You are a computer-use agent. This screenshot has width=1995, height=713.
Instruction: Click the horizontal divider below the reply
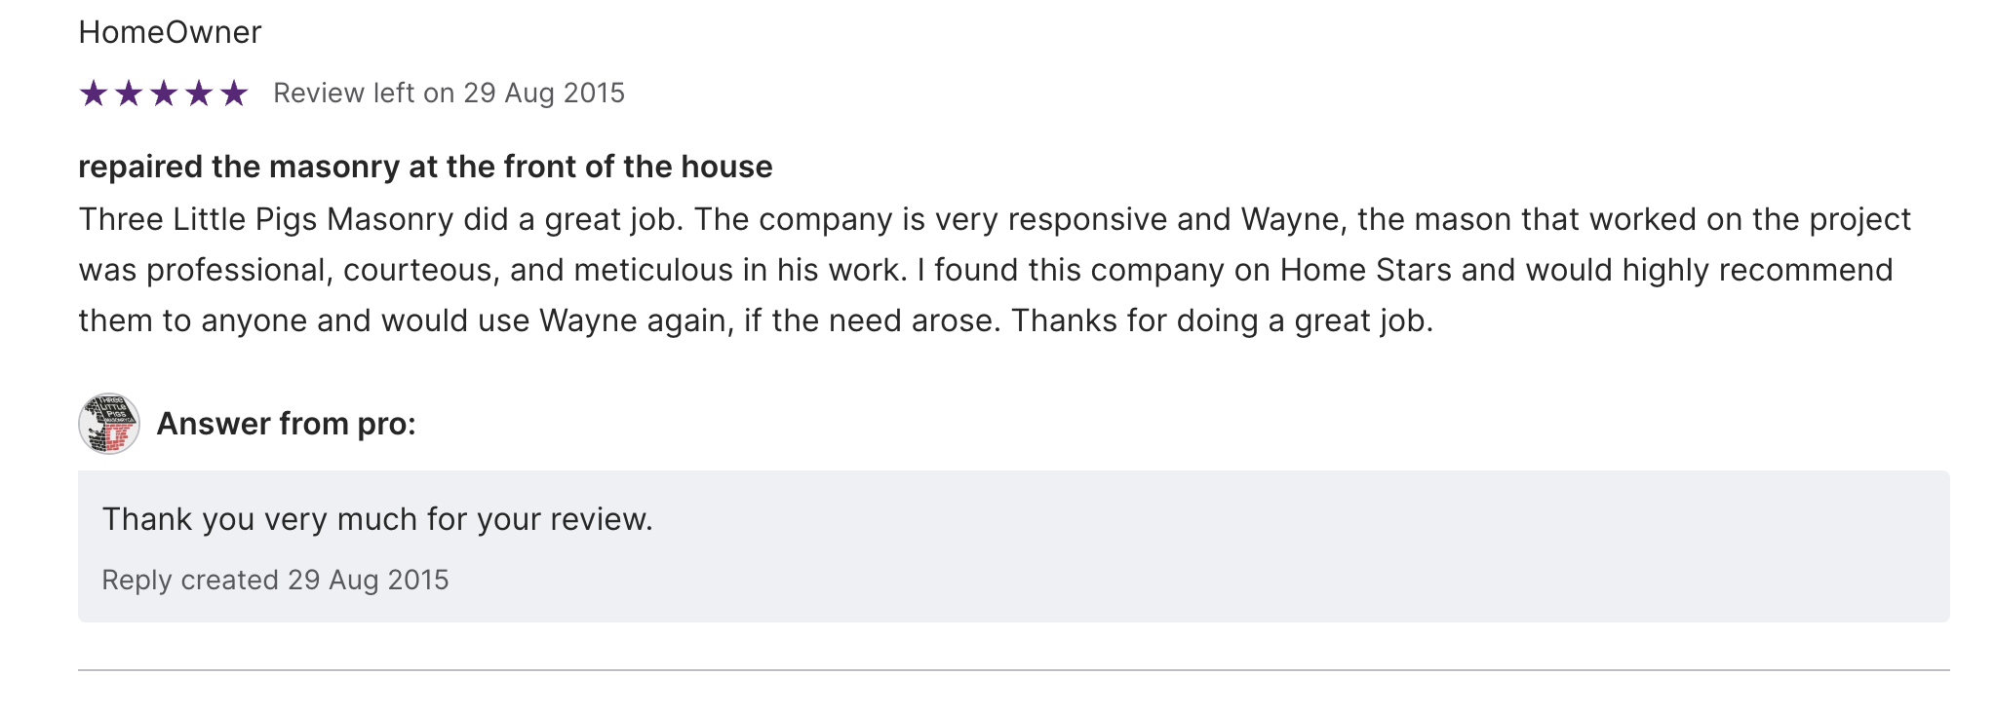click(1014, 670)
